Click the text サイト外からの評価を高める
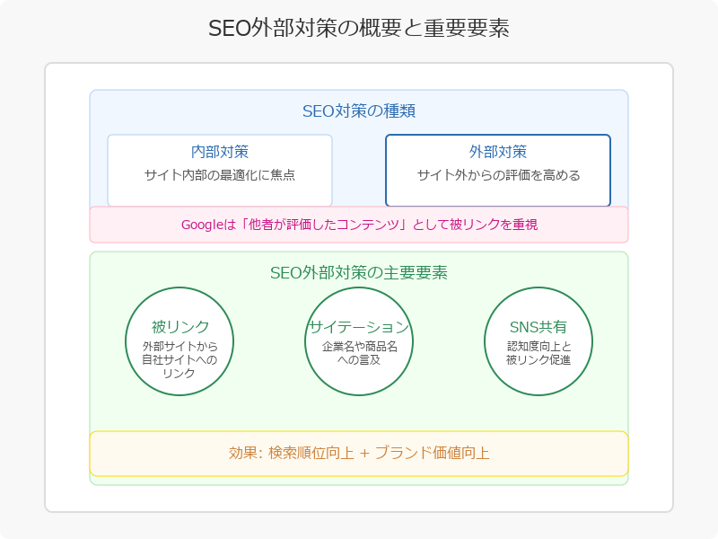Screen dimensions: 718x539 (498, 175)
